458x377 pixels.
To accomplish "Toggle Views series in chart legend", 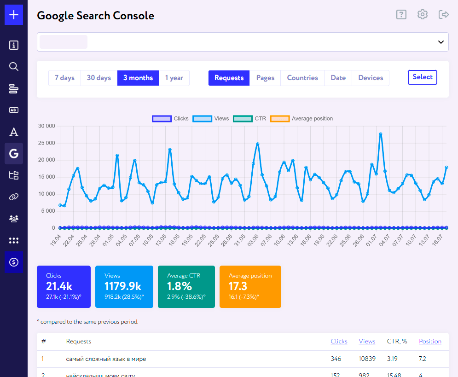I will [211, 119].
